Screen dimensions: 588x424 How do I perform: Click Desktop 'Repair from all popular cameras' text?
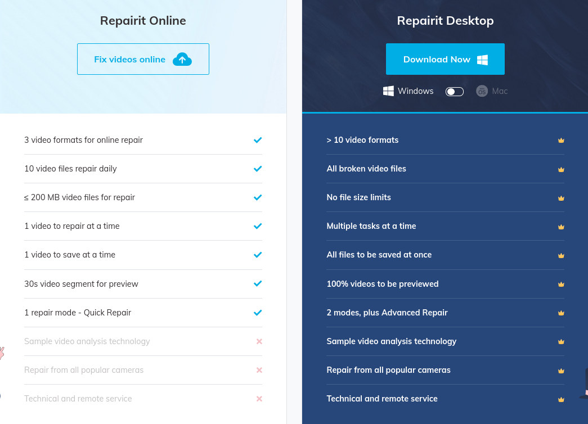388,370
